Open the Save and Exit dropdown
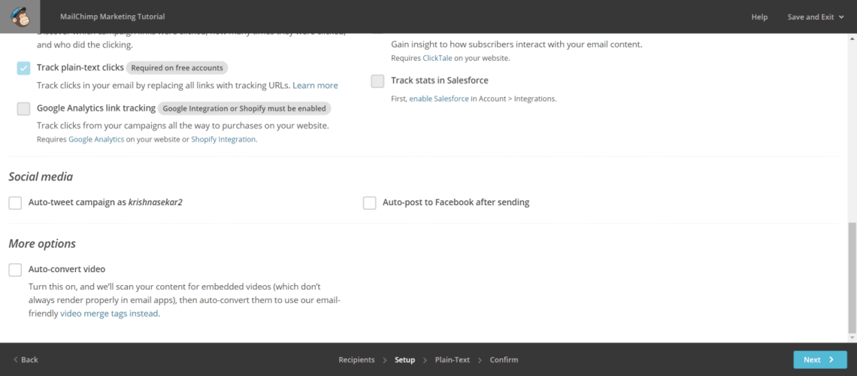Screen dimensions: 857x376 click(x=816, y=17)
